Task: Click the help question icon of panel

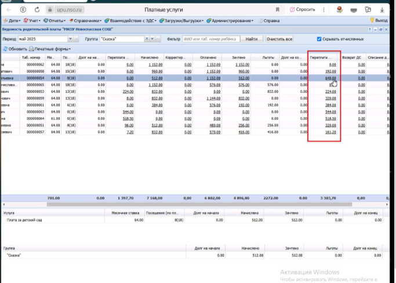Action: [370, 30]
